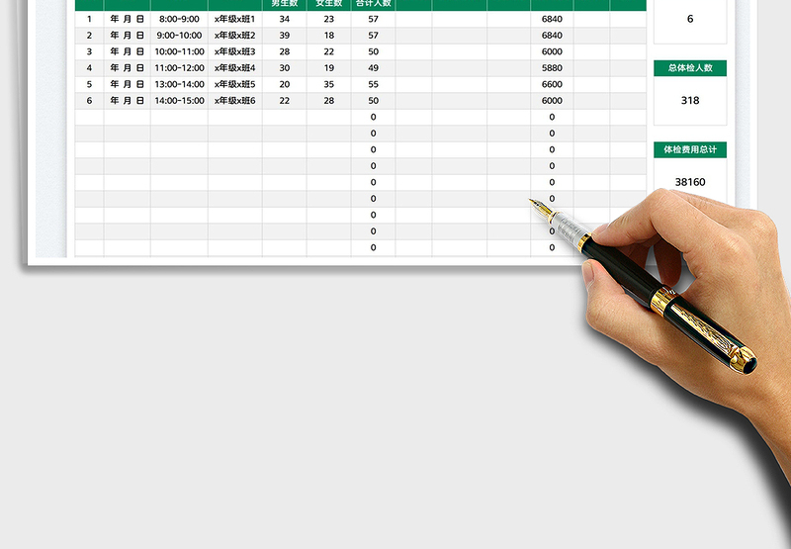Click the x年级x班1 class cell
Viewport: 791px width, 549px height.
235,19
